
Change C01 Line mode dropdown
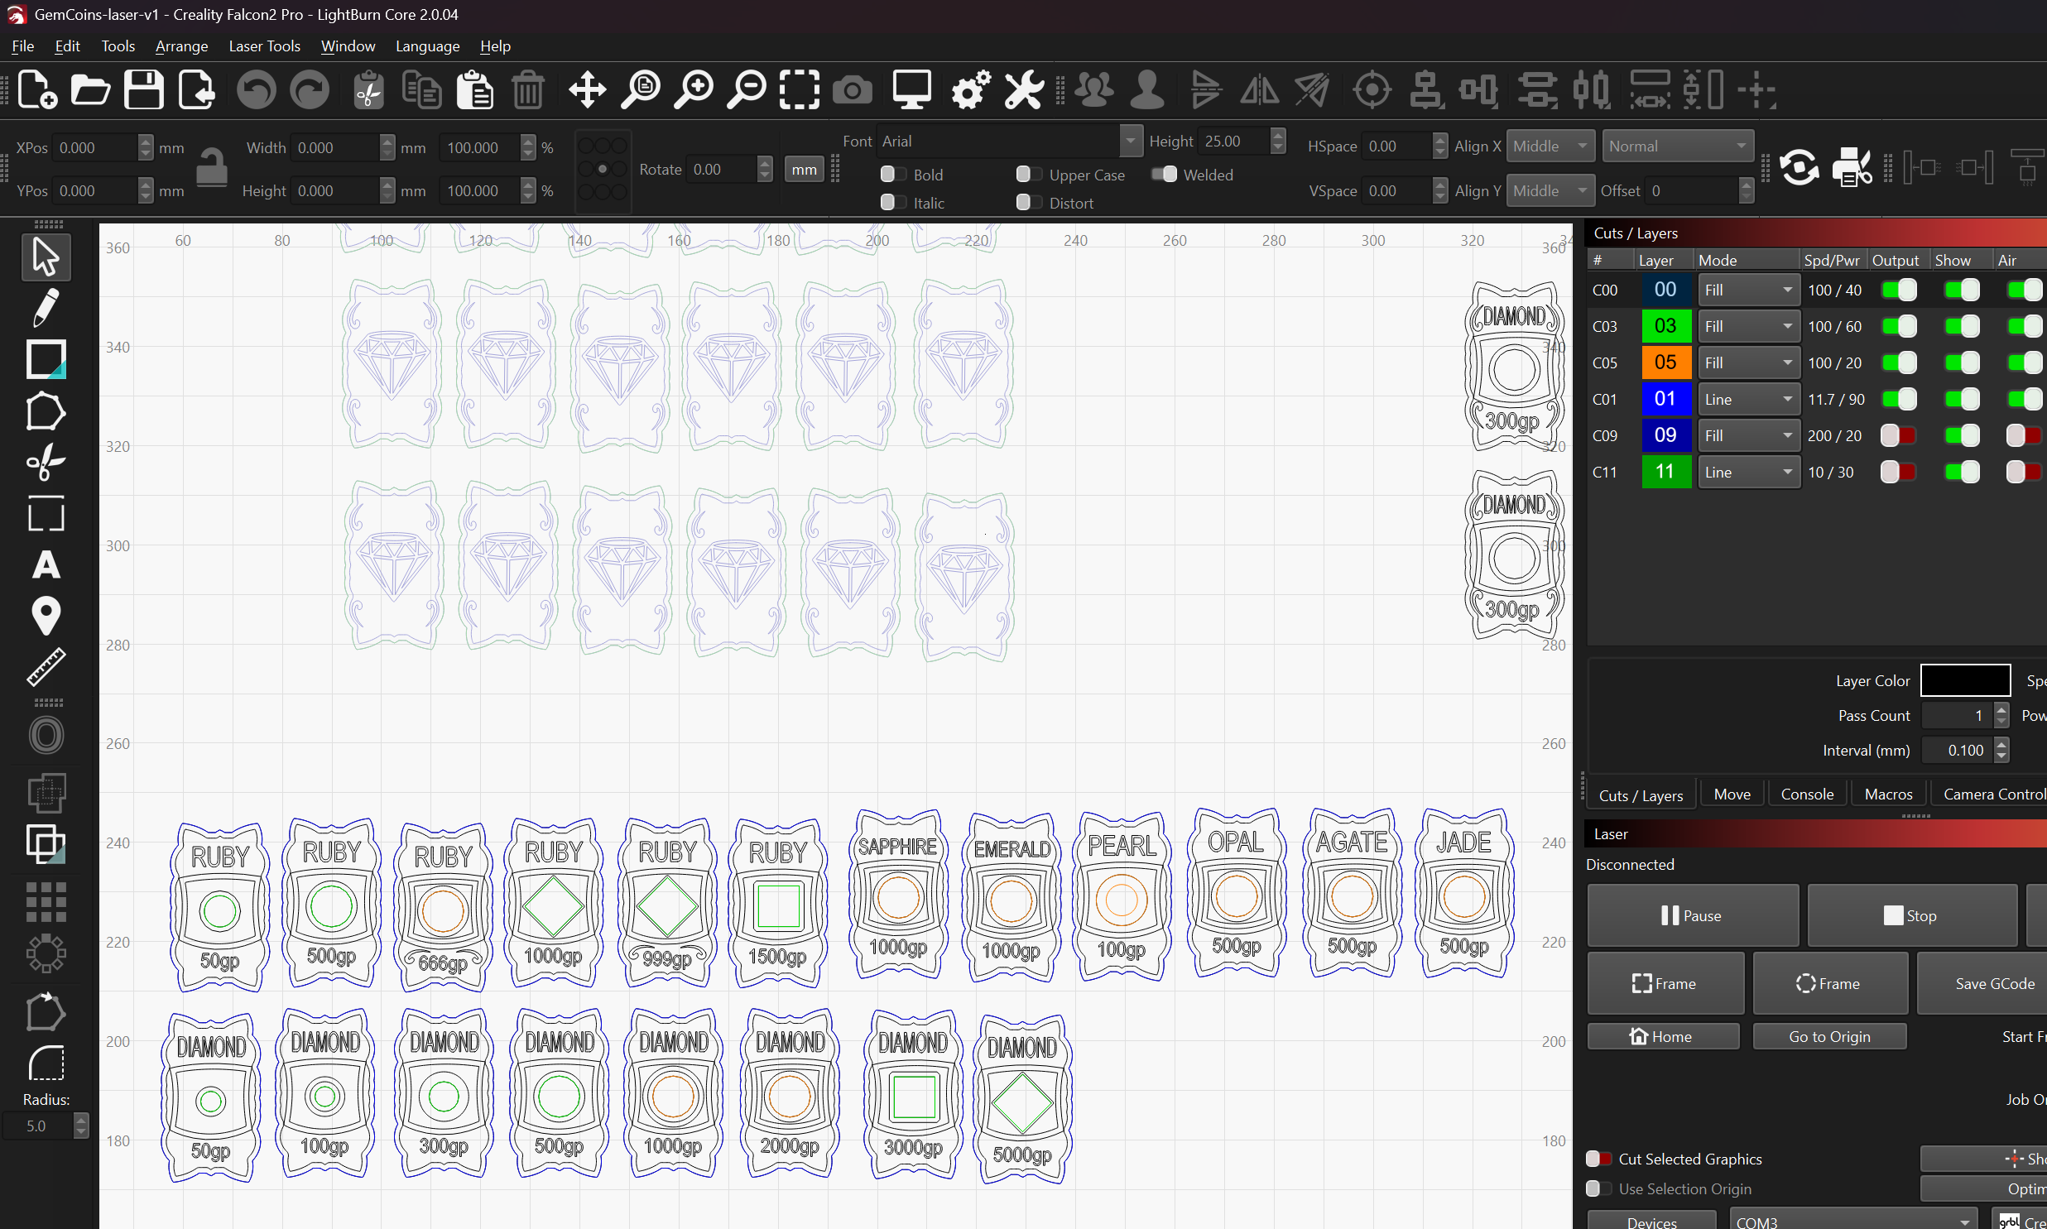pyautogui.click(x=1748, y=399)
